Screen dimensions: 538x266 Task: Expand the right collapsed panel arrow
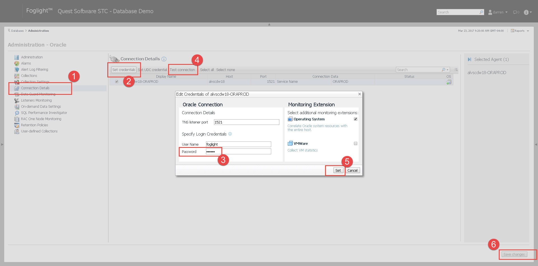536,145
